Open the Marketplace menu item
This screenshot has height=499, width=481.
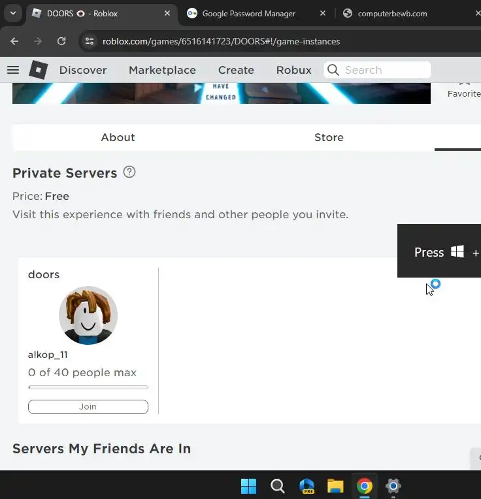coord(162,70)
